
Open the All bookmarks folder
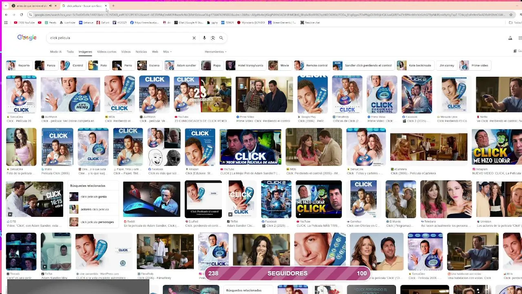point(515,22)
